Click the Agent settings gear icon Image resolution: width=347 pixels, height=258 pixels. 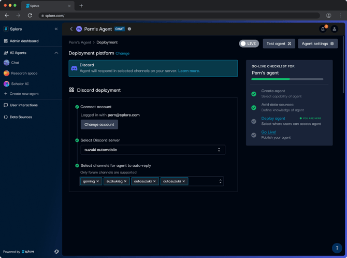tap(332, 44)
